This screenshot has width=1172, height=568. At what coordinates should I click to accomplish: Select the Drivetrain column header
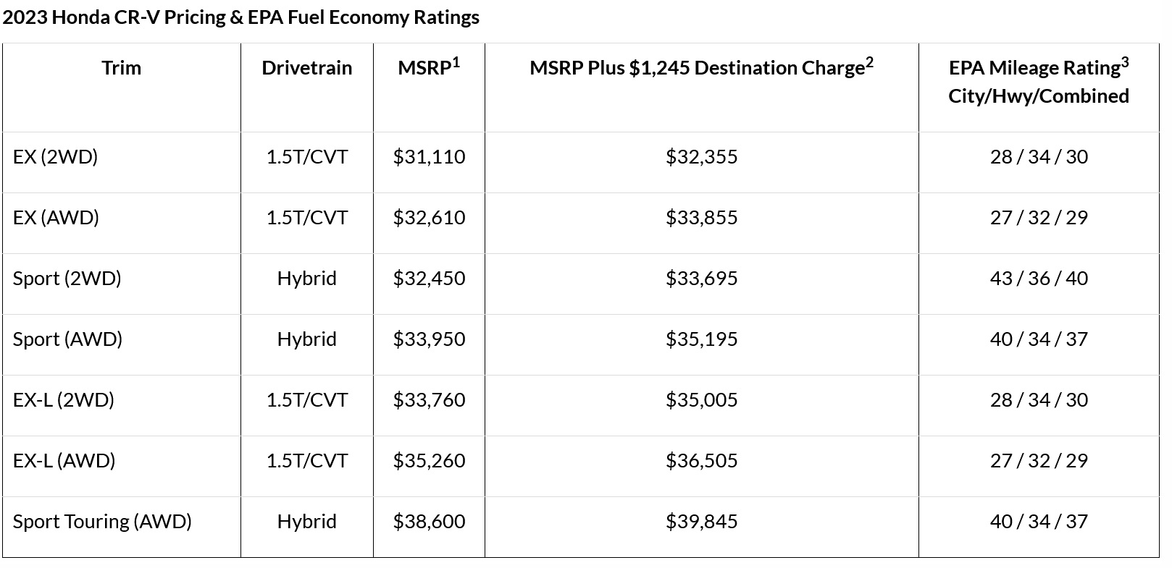(306, 68)
